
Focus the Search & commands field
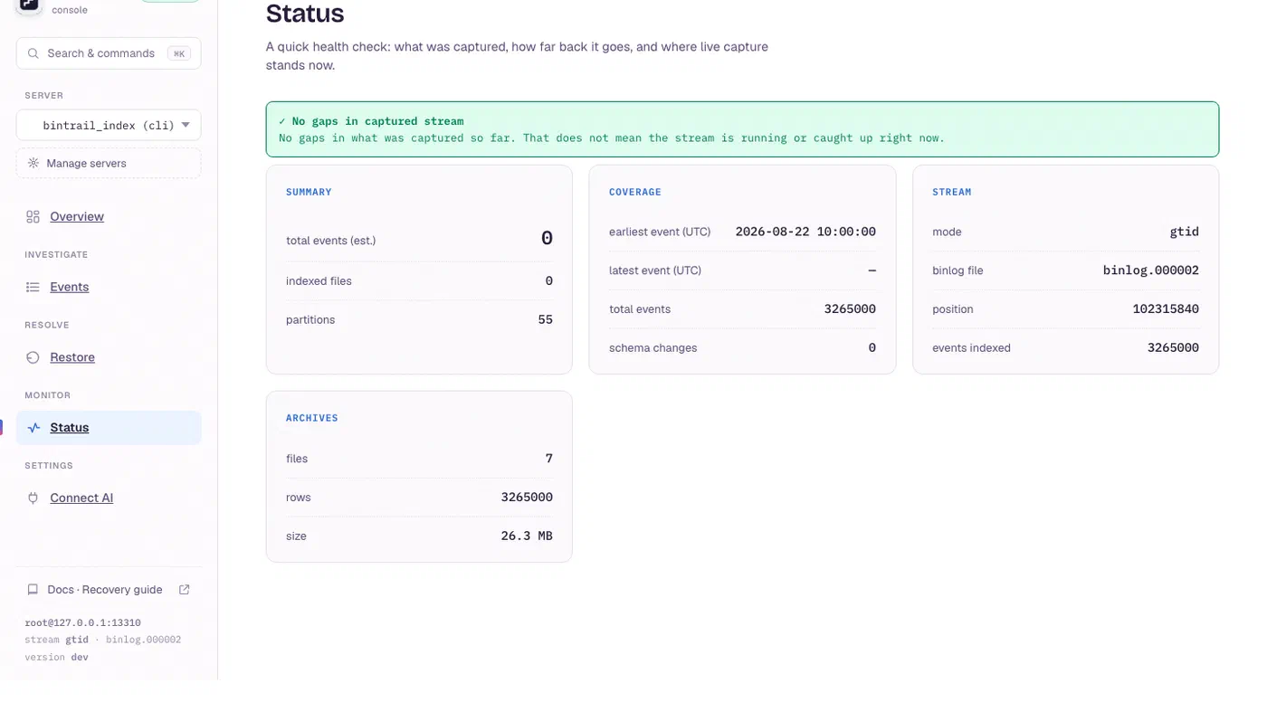pyautogui.click(x=109, y=53)
